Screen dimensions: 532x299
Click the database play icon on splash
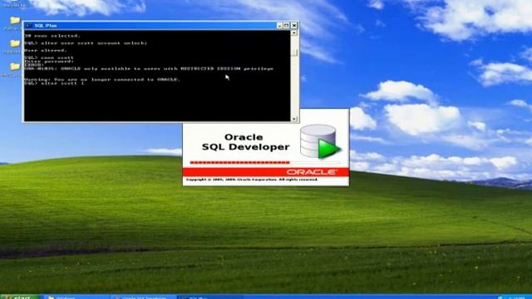click(320, 141)
